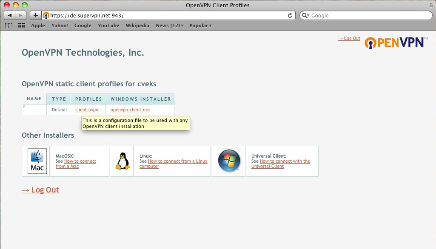This screenshot has width=436, height=249.
Task: Open the Google bookmark
Action: [83, 25]
